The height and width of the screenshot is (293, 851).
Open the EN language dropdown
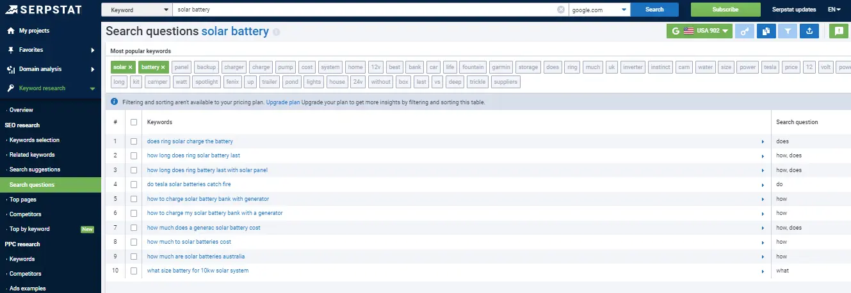point(834,10)
